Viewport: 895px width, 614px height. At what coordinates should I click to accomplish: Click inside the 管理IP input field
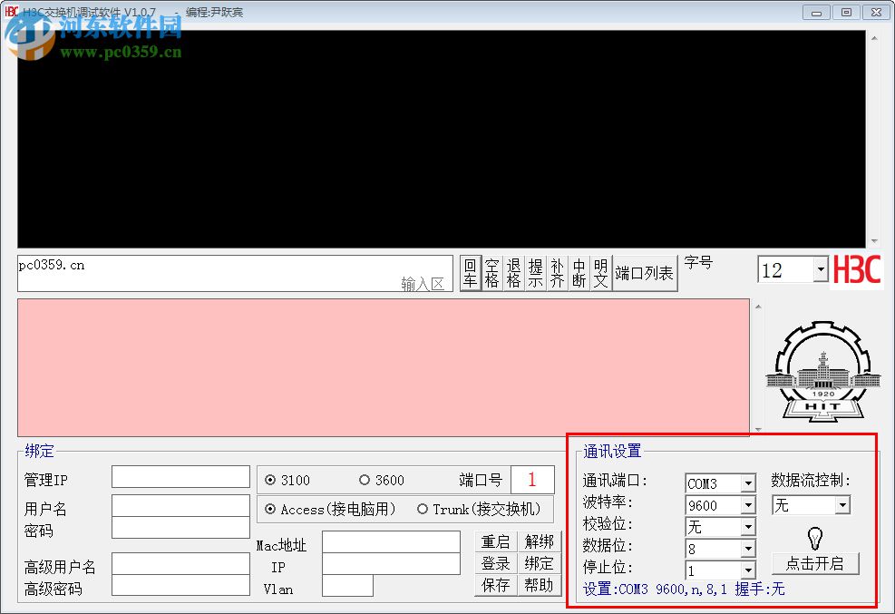click(180, 476)
